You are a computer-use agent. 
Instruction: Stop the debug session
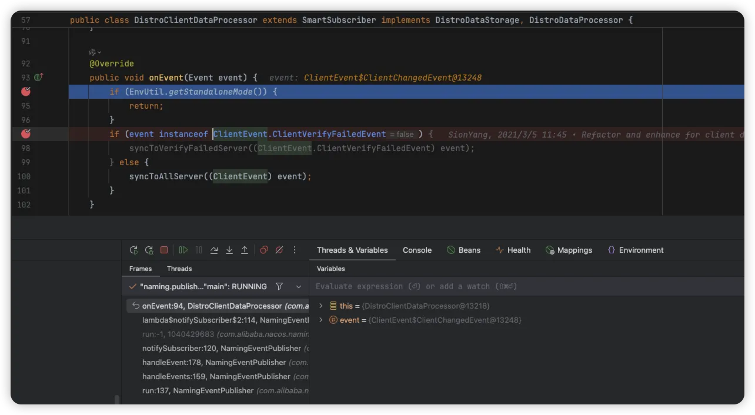coord(164,250)
